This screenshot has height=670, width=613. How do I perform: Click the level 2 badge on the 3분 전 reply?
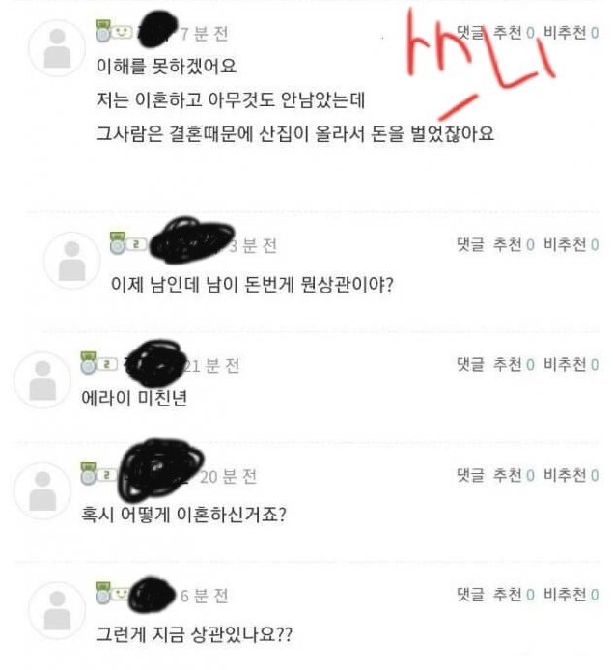tap(136, 244)
